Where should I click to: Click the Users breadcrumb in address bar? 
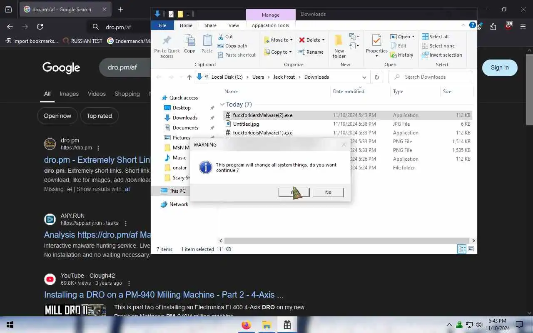pyautogui.click(x=258, y=77)
